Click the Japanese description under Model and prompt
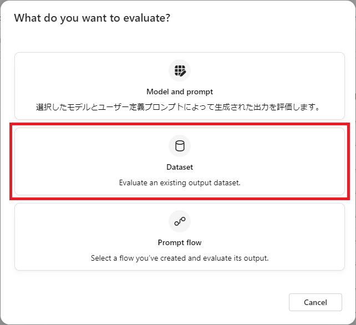356x325 pixels. point(179,107)
